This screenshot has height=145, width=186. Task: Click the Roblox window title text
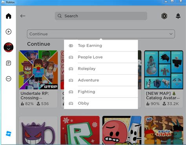pyautogui.click(x=10, y=2)
